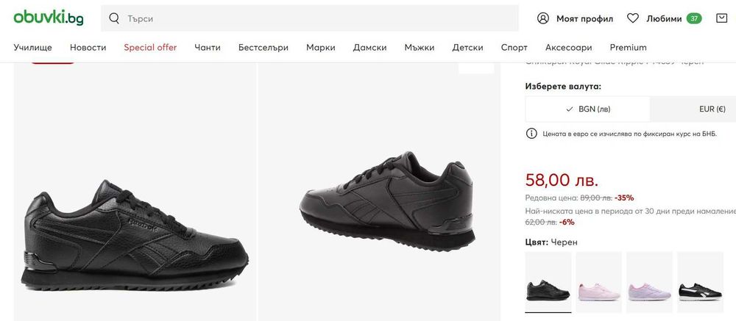The width and height of the screenshot is (736, 321).
Task: Select the black color variant thumbnail
Action: point(548,282)
